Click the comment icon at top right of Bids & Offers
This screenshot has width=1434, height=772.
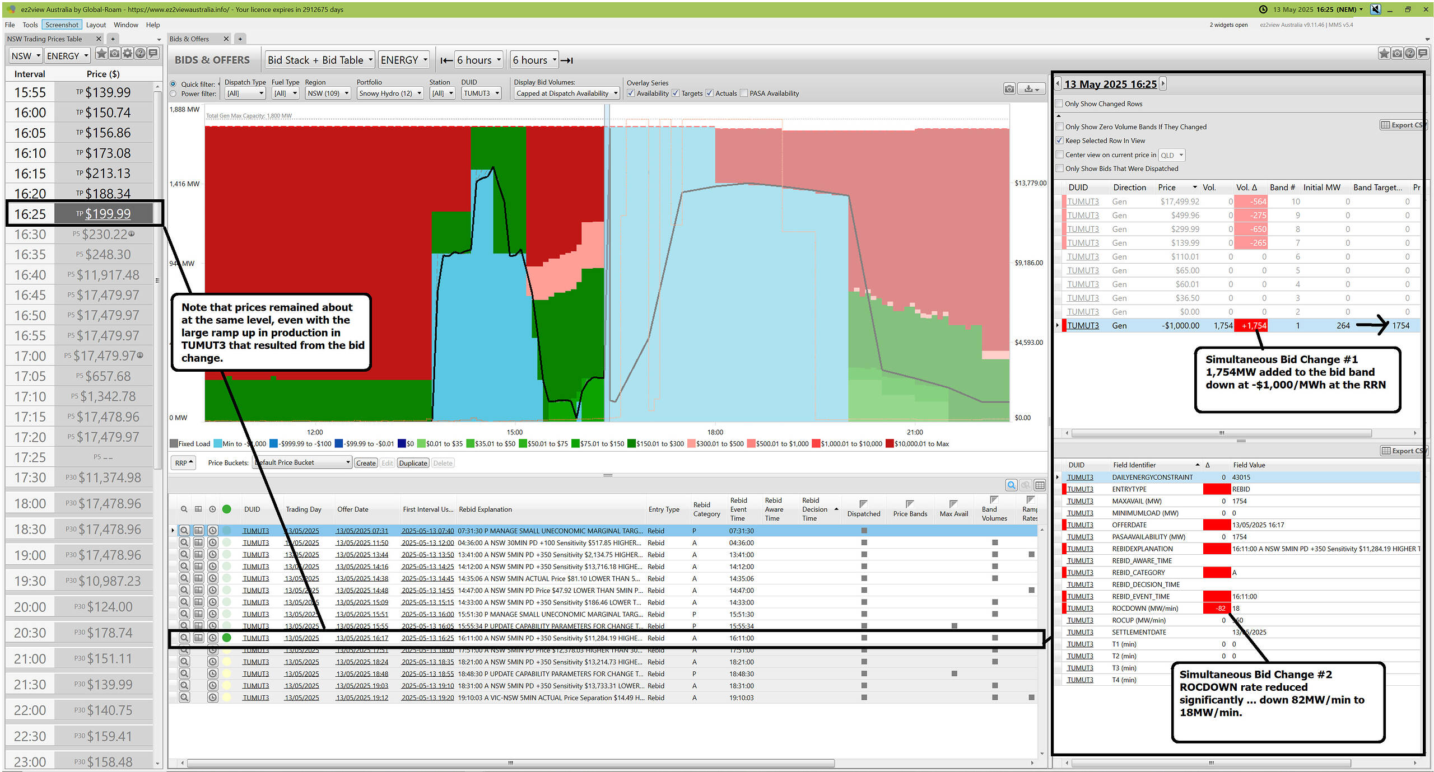pos(1423,54)
